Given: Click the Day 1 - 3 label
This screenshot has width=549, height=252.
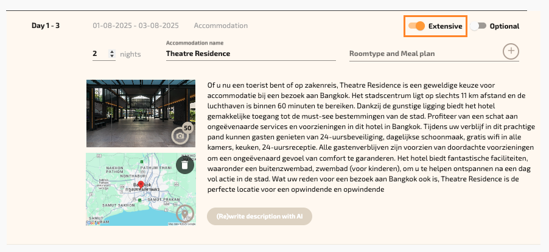Looking at the screenshot, I should coord(46,26).
